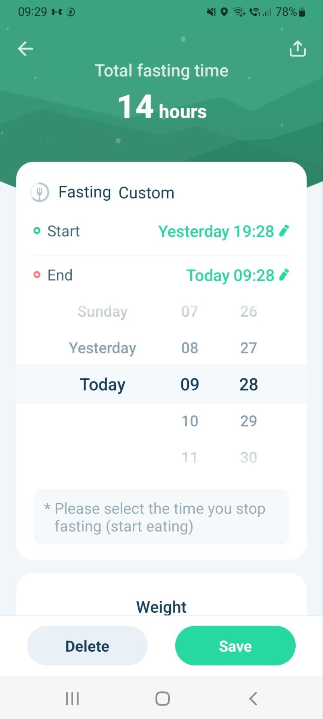This screenshot has height=719, width=323.
Task: Save the fasting record
Action: (235, 646)
